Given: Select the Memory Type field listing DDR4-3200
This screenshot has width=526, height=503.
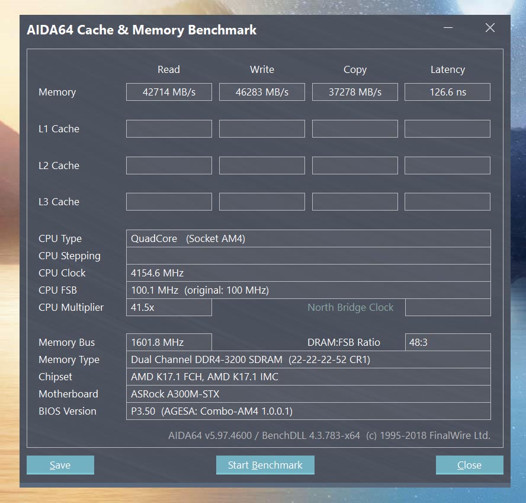Looking at the screenshot, I should 308,359.
